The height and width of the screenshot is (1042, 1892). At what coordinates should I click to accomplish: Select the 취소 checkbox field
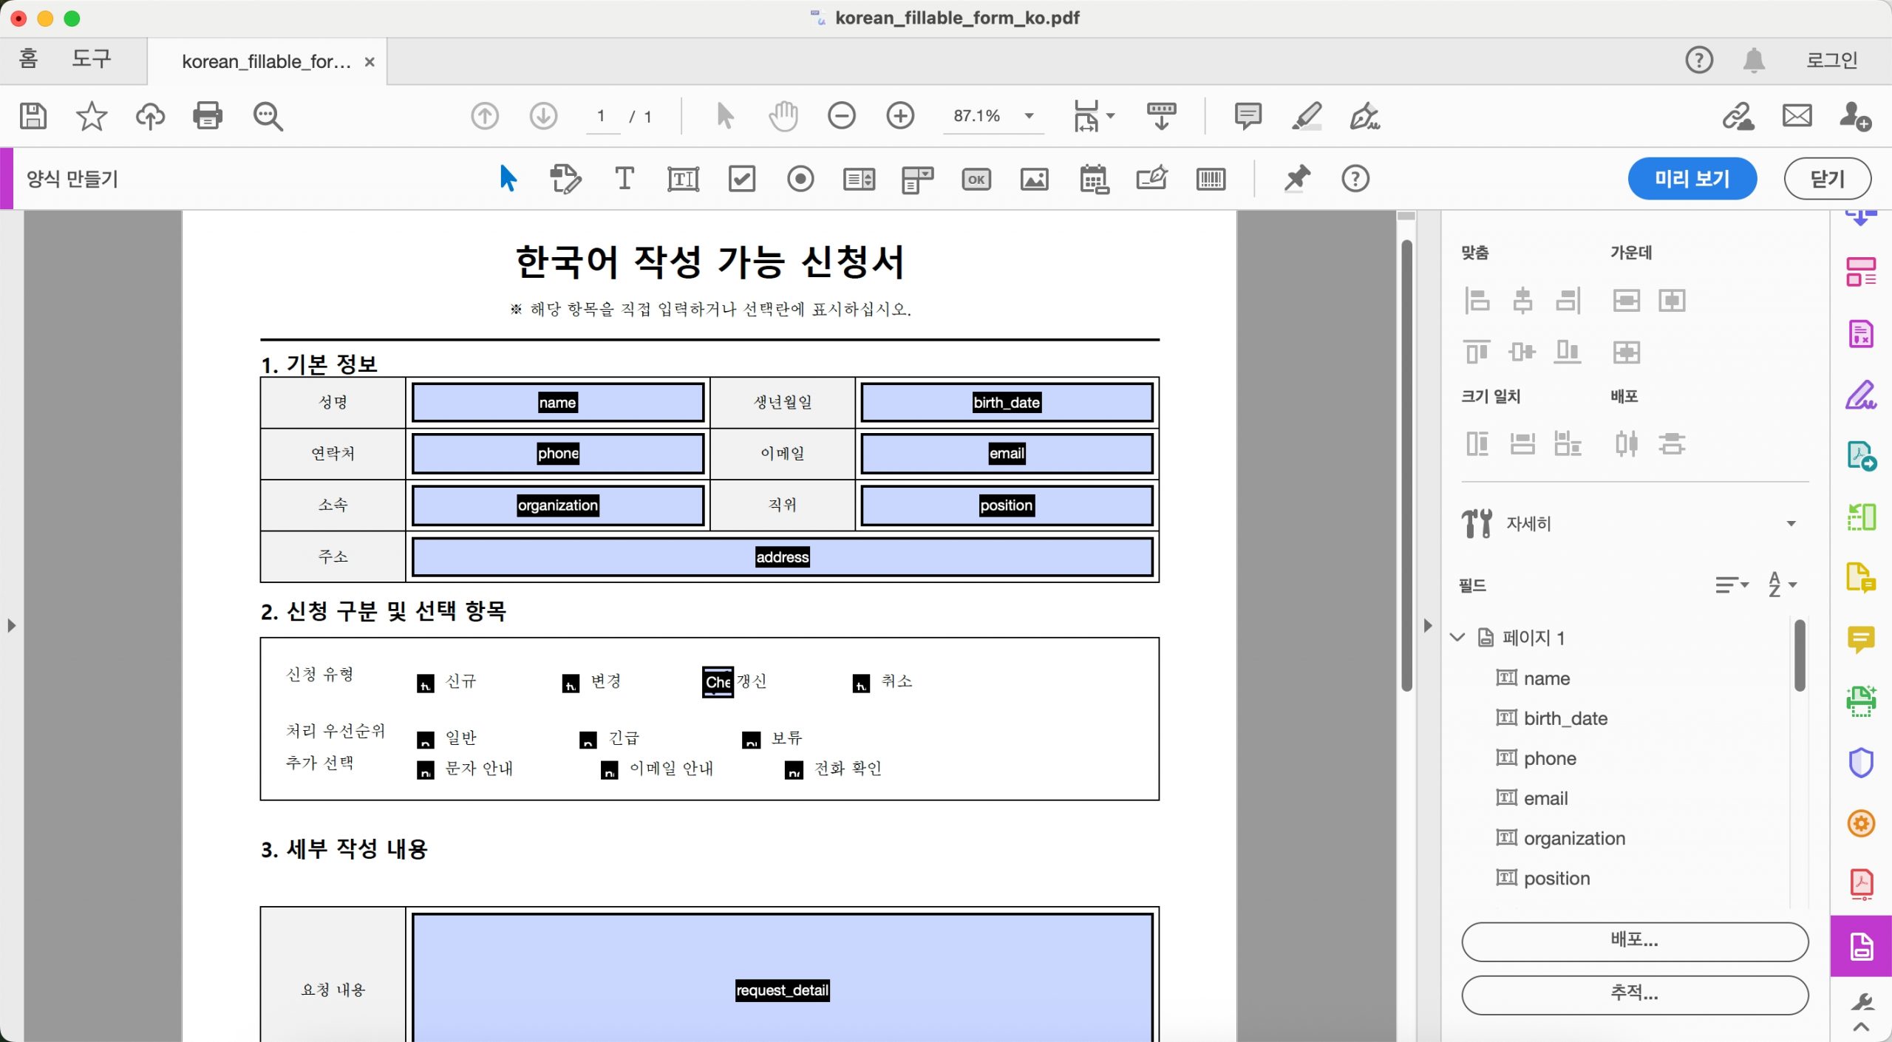[861, 683]
